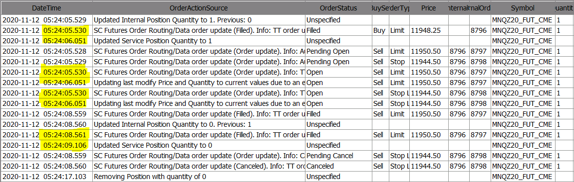
Task: Select 'Updated Internal Position Quantity to 0' row
Action: 287,124
